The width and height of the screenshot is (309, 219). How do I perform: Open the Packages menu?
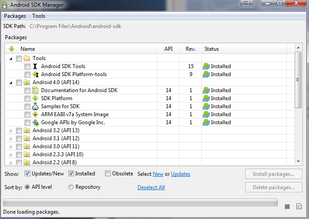(15, 16)
